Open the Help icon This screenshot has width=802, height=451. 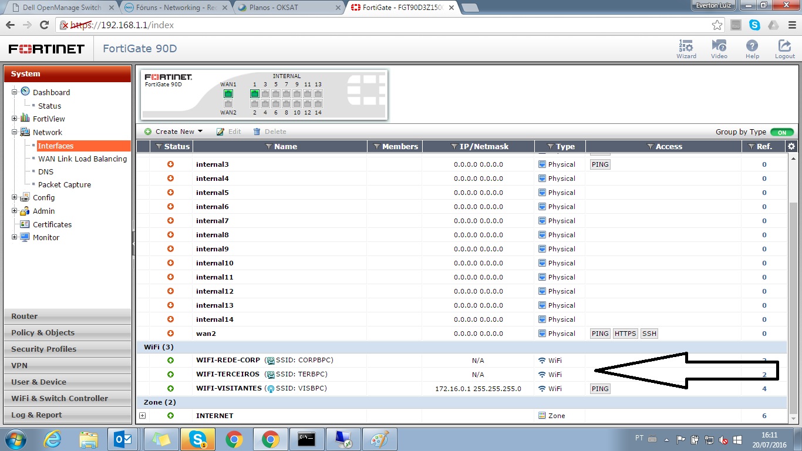pos(752,49)
